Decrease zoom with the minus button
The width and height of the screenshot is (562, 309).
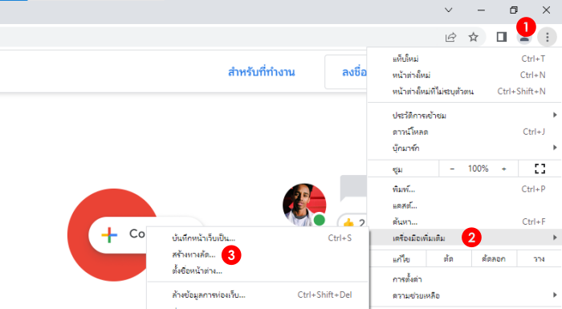452,169
